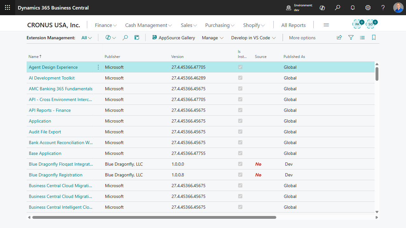Bookmark this page icon
This screenshot has height=228, width=406.
click(374, 37)
